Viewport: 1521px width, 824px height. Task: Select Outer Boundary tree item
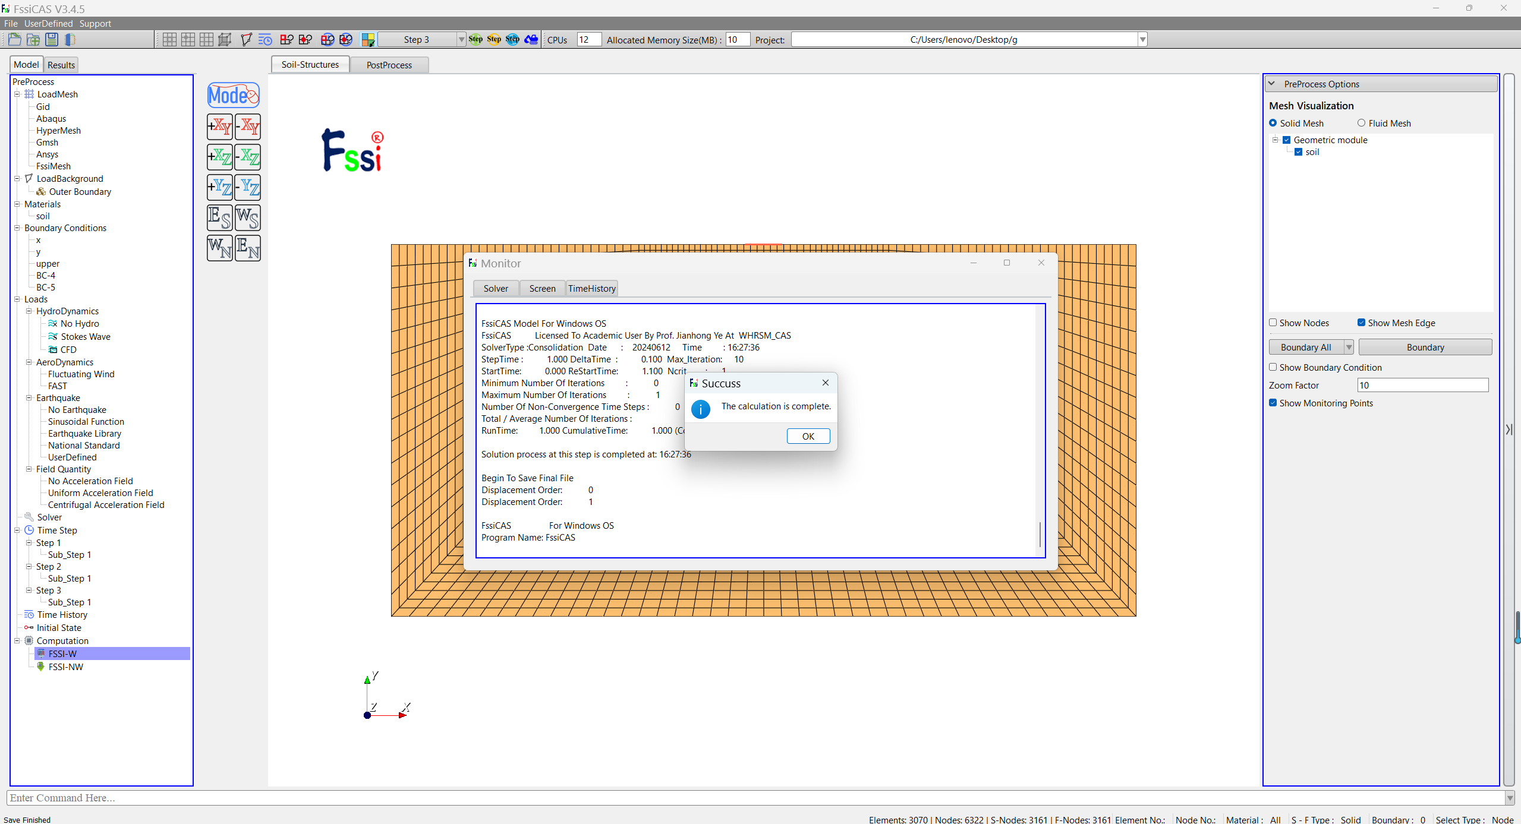coord(80,192)
